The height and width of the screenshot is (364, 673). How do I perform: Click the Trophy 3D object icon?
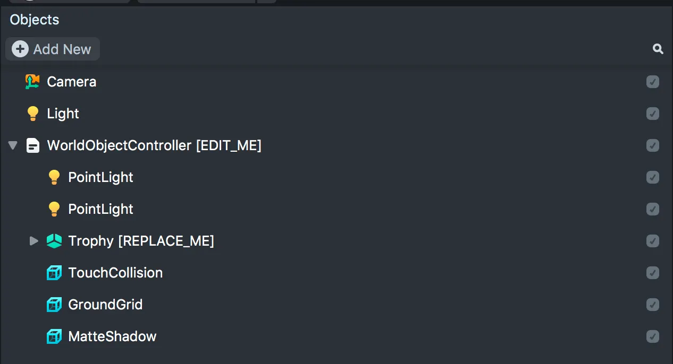[x=54, y=241]
